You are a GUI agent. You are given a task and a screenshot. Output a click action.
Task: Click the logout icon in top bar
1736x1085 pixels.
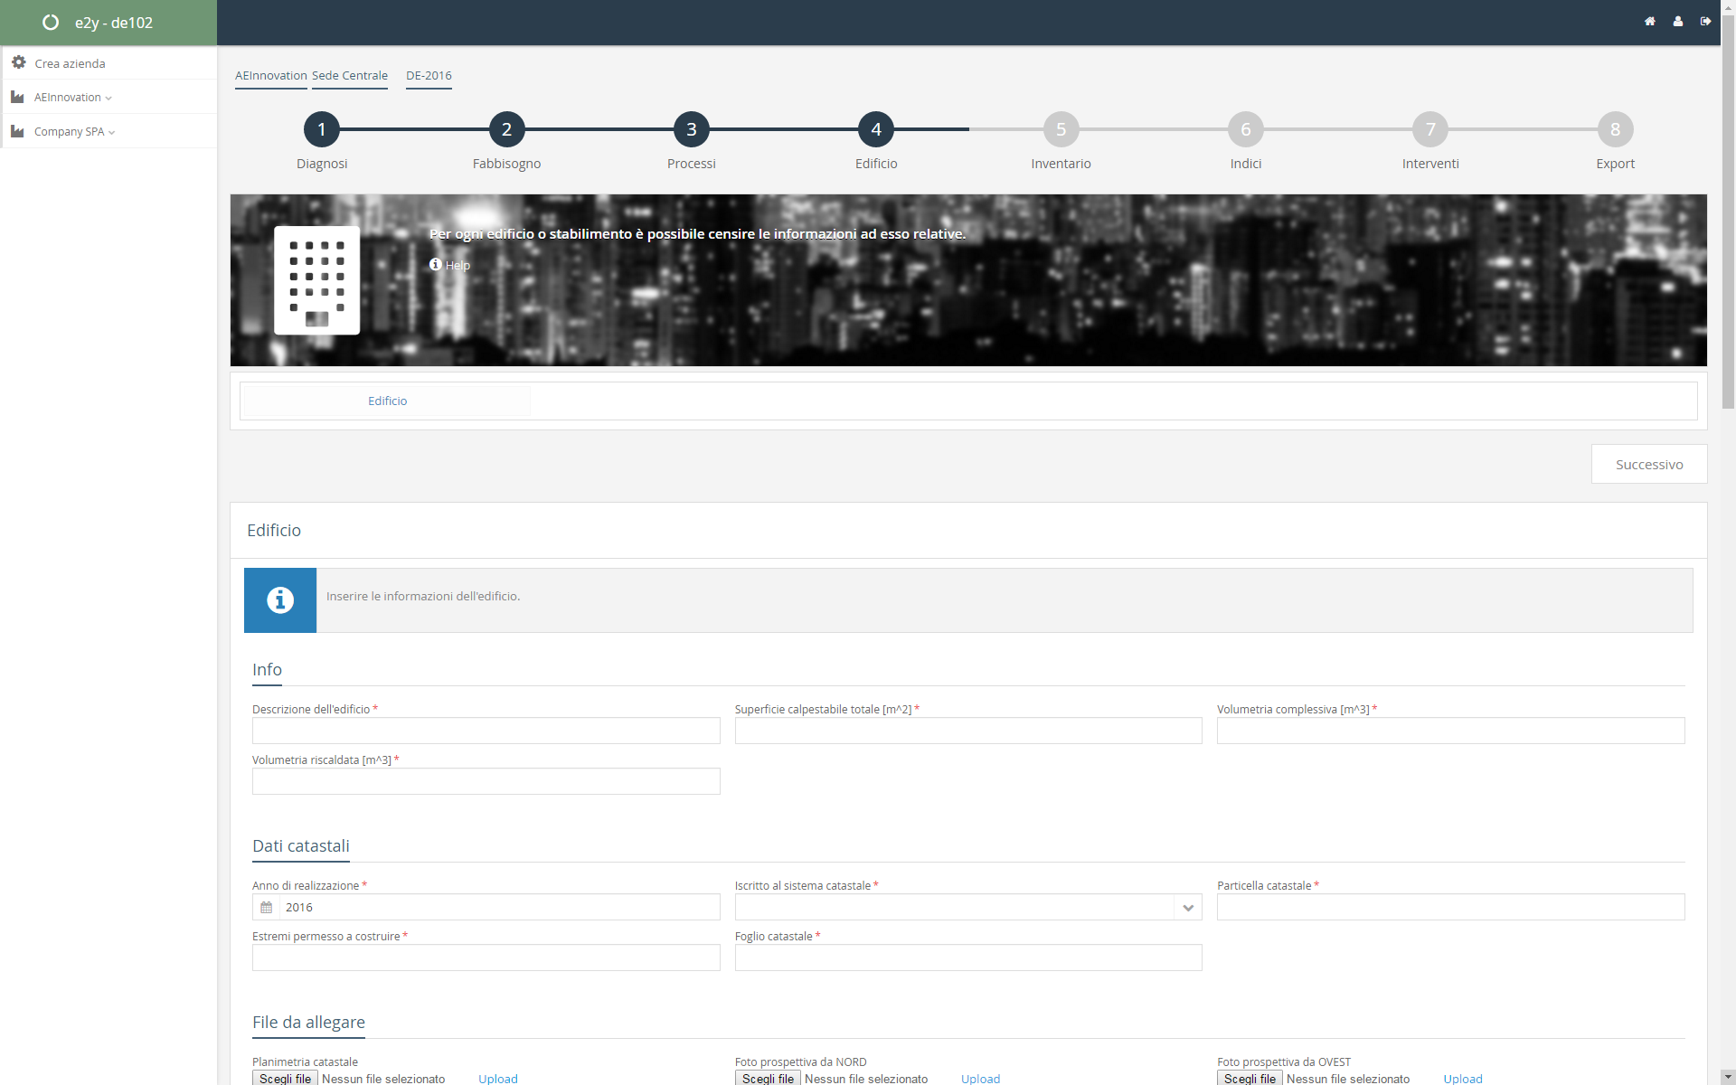pos(1705,22)
